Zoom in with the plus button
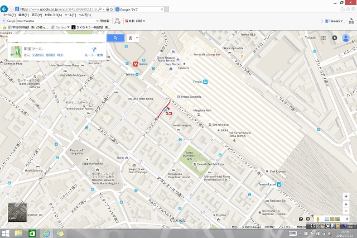 (x=346, y=204)
